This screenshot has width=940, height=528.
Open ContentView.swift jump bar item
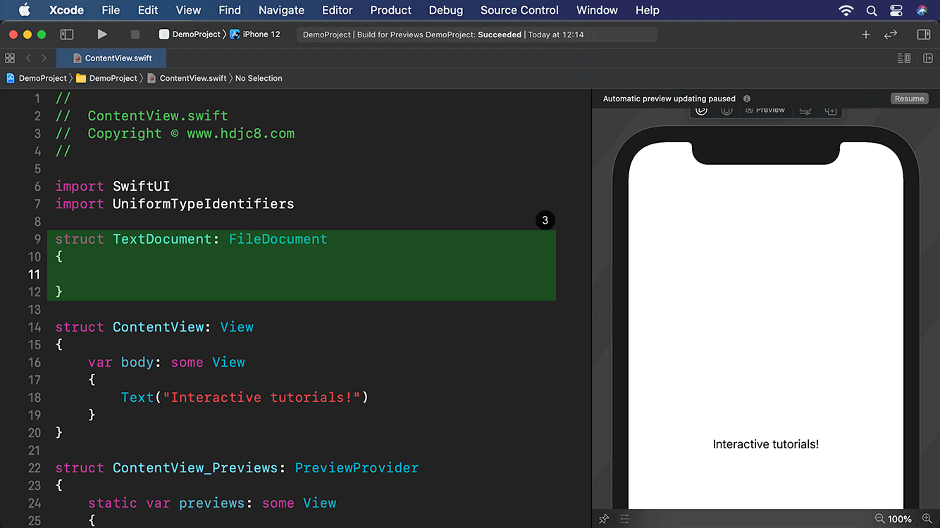pos(187,78)
